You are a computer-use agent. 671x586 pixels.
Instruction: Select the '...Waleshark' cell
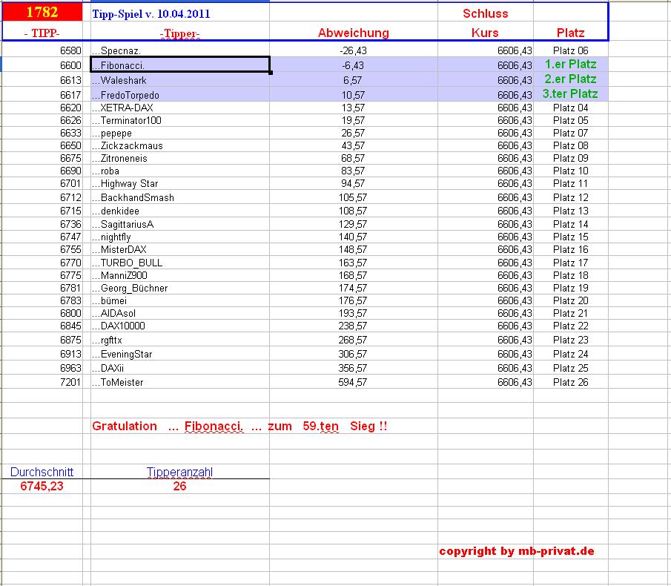tap(180, 80)
